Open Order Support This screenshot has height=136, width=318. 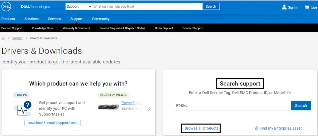pyautogui.click(x=164, y=28)
